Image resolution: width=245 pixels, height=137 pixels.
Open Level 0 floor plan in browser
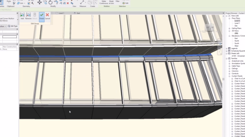point(237,21)
